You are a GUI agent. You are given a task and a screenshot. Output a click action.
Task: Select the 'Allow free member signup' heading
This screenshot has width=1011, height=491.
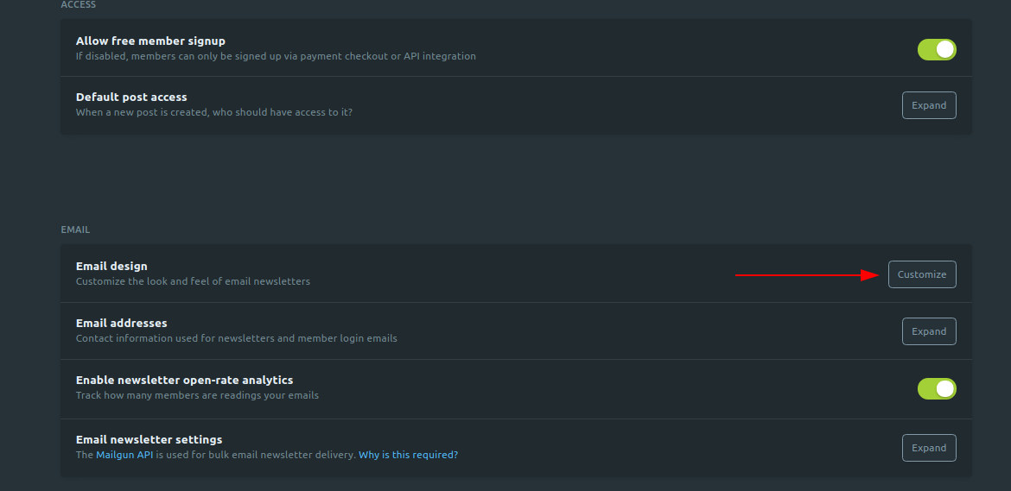150,41
